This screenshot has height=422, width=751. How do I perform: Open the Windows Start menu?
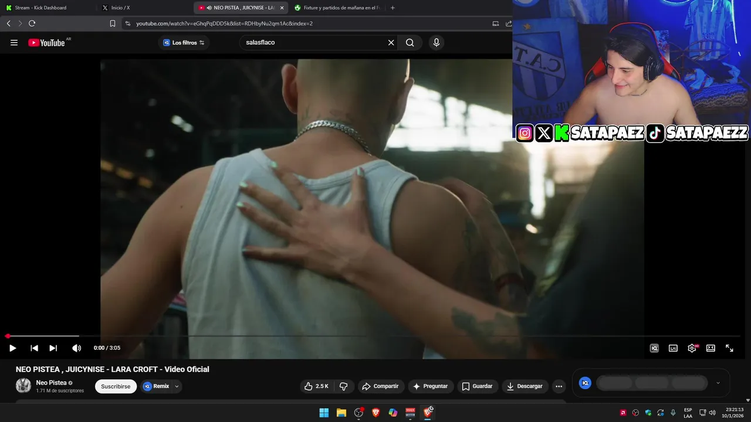(x=324, y=413)
